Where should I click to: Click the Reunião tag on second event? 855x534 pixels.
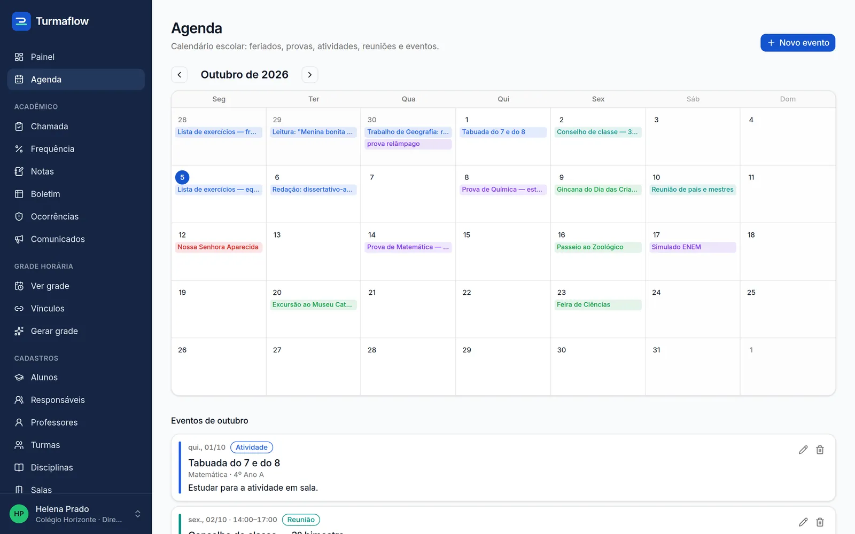[x=301, y=520]
